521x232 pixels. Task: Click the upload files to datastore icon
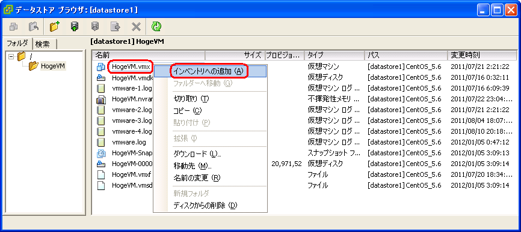pyautogui.click(x=75, y=26)
